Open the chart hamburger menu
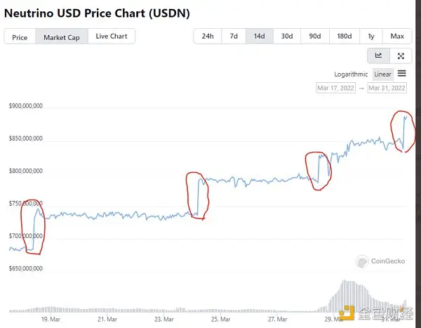 (402, 74)
